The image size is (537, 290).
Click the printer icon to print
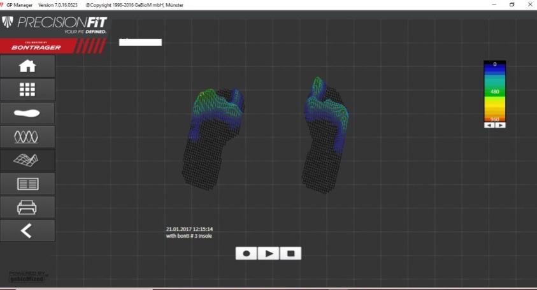(27, 207)
